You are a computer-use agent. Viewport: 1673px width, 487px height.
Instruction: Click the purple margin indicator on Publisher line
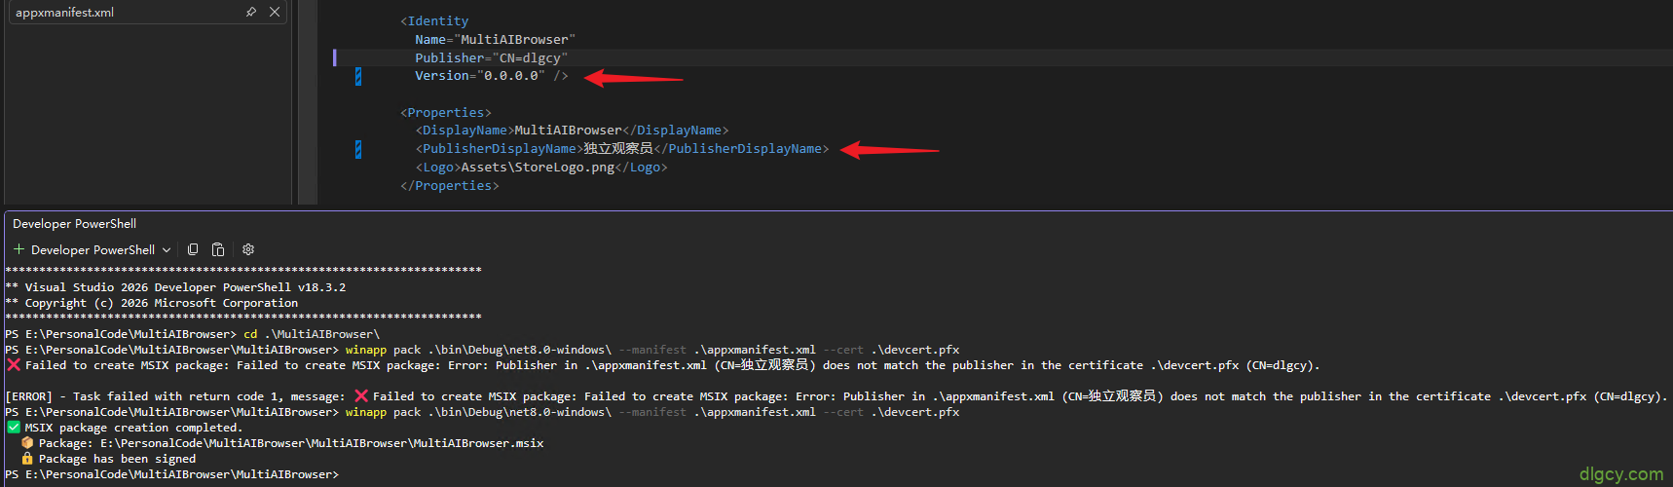[335, 57]
